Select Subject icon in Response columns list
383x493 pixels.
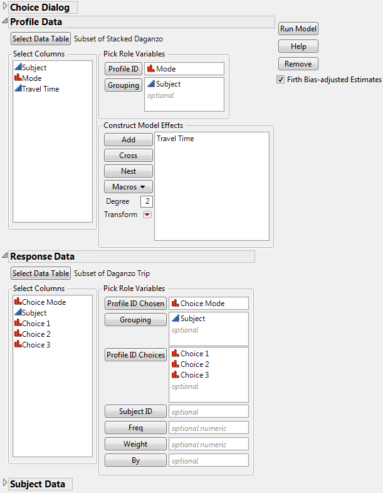18,312
